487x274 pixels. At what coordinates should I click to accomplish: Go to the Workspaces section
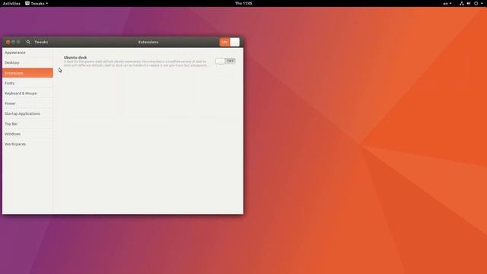27,144
